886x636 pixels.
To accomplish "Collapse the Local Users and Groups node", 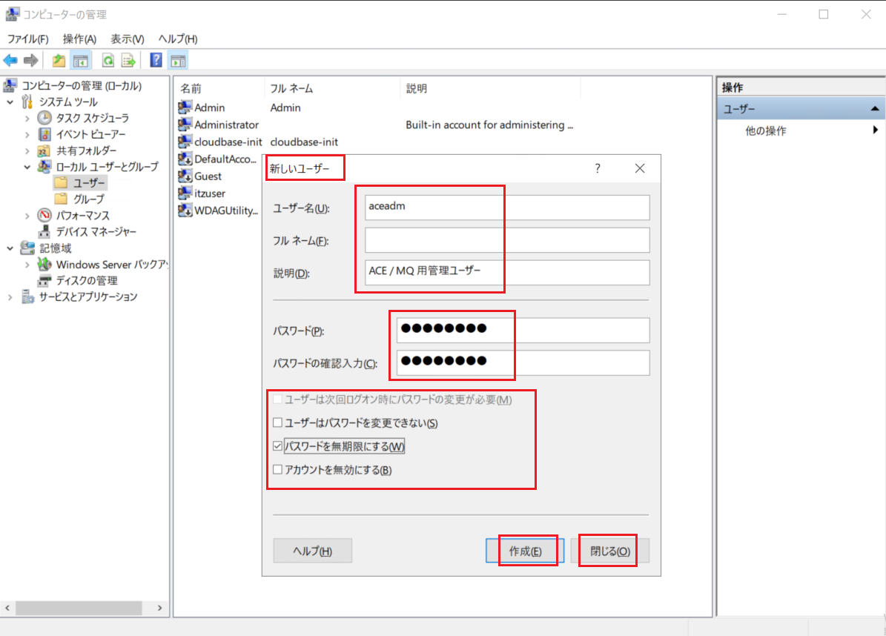I will pos(27,168).
